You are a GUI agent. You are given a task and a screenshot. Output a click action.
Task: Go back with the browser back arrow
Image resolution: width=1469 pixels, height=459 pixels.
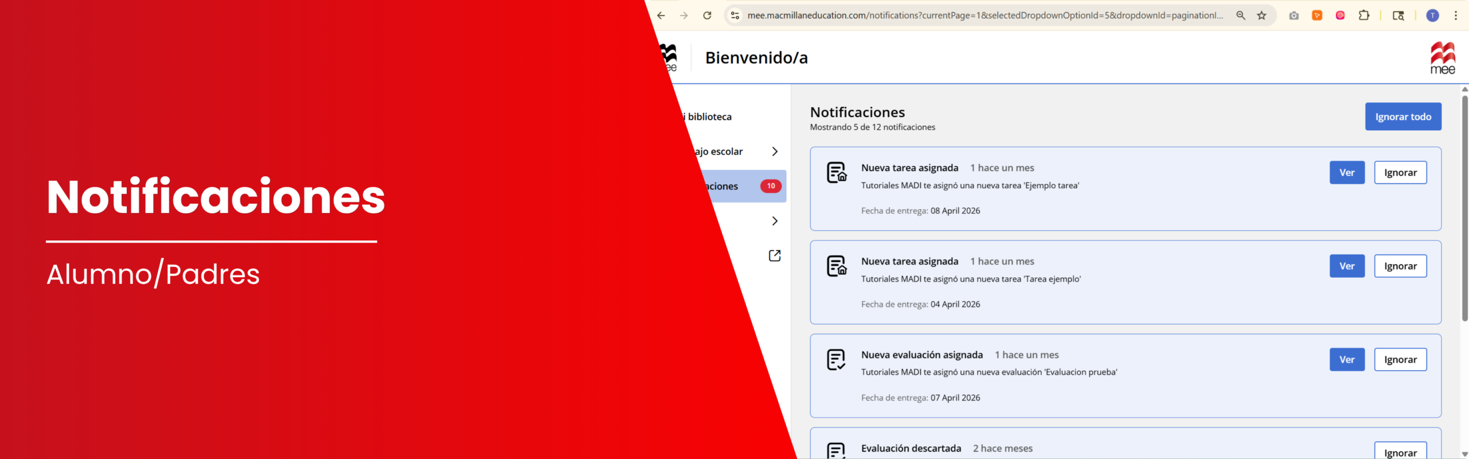(x=661, y=15)
